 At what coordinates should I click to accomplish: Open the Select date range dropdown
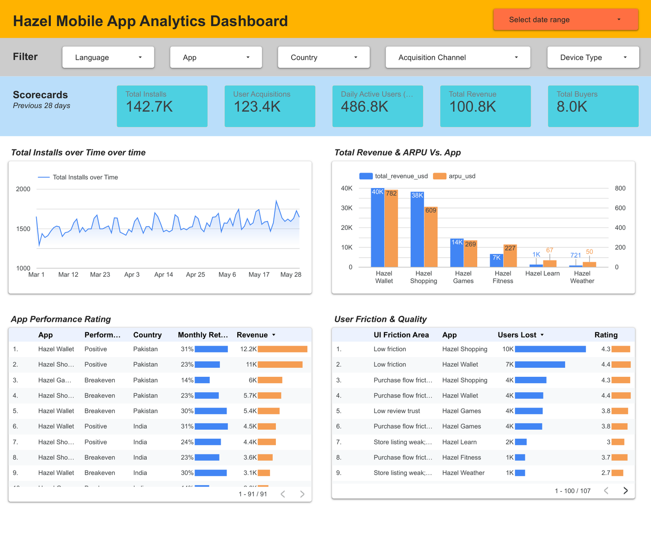point(566,20)
